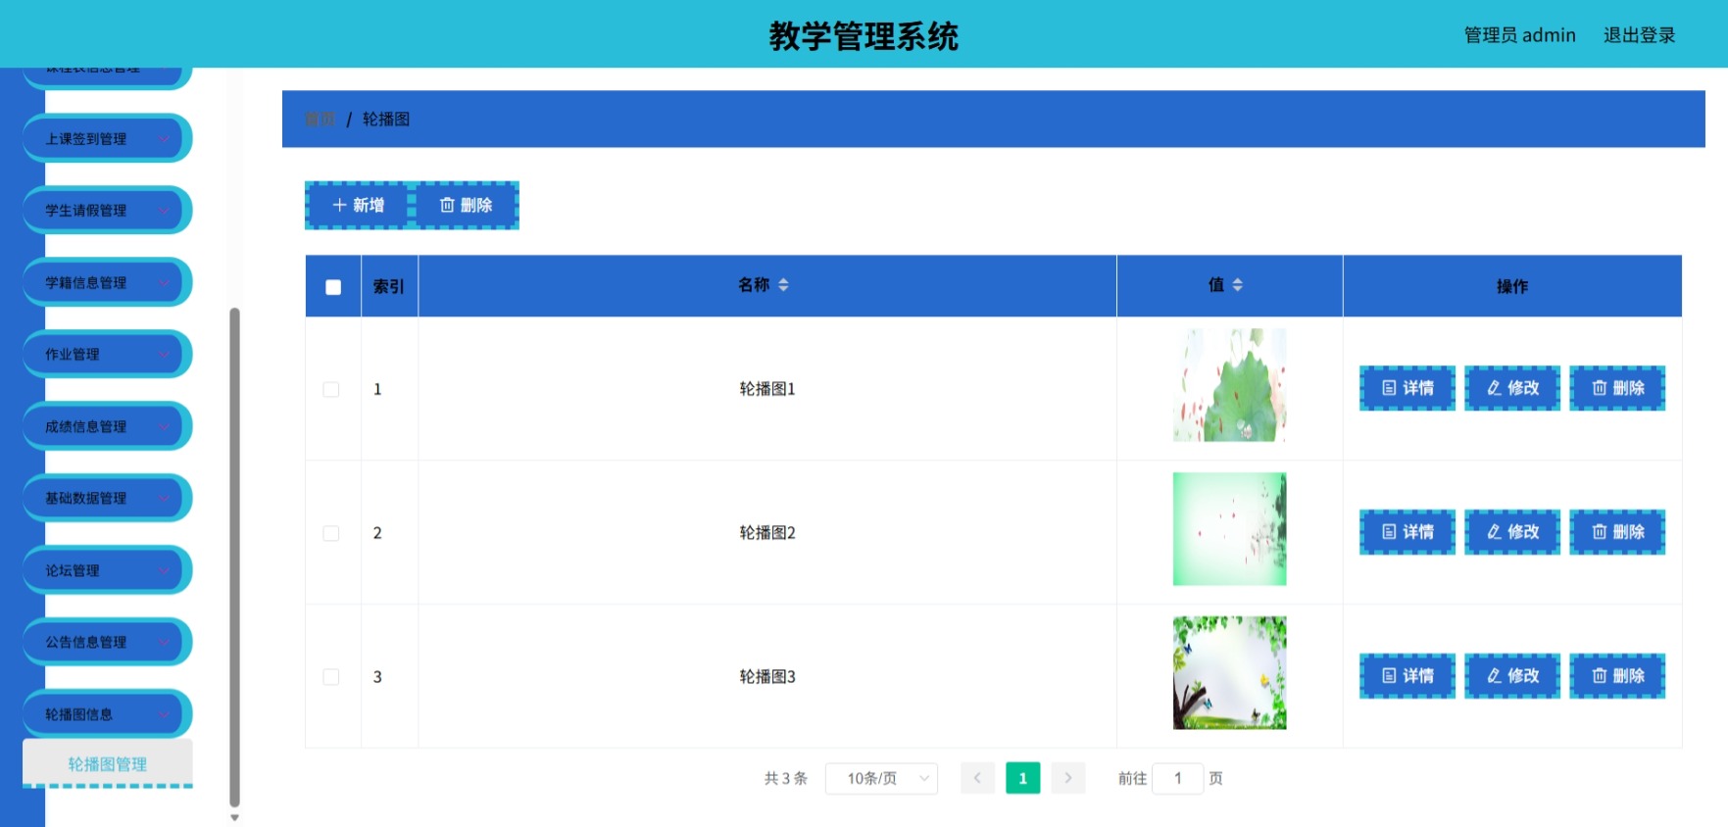Expand 学籍信息管理 sidebar menu
Image resolution: width=1728 pixels, height=827 pixels.
coord(107,283)
